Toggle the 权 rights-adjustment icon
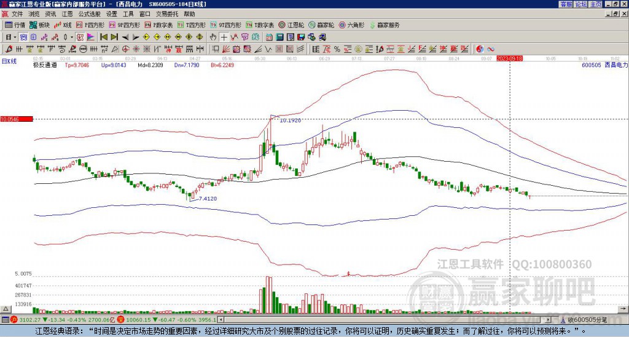The image size is (629, 337). coord(80,38)
